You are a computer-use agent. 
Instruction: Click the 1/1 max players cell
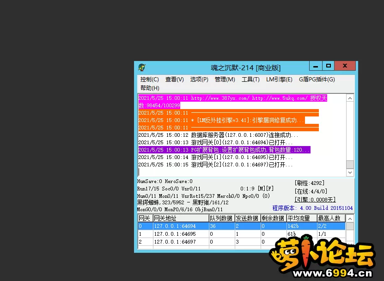(331, 234)
